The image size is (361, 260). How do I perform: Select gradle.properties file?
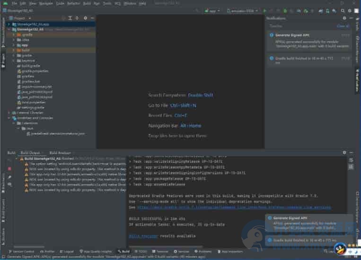[x=33, y=71]
